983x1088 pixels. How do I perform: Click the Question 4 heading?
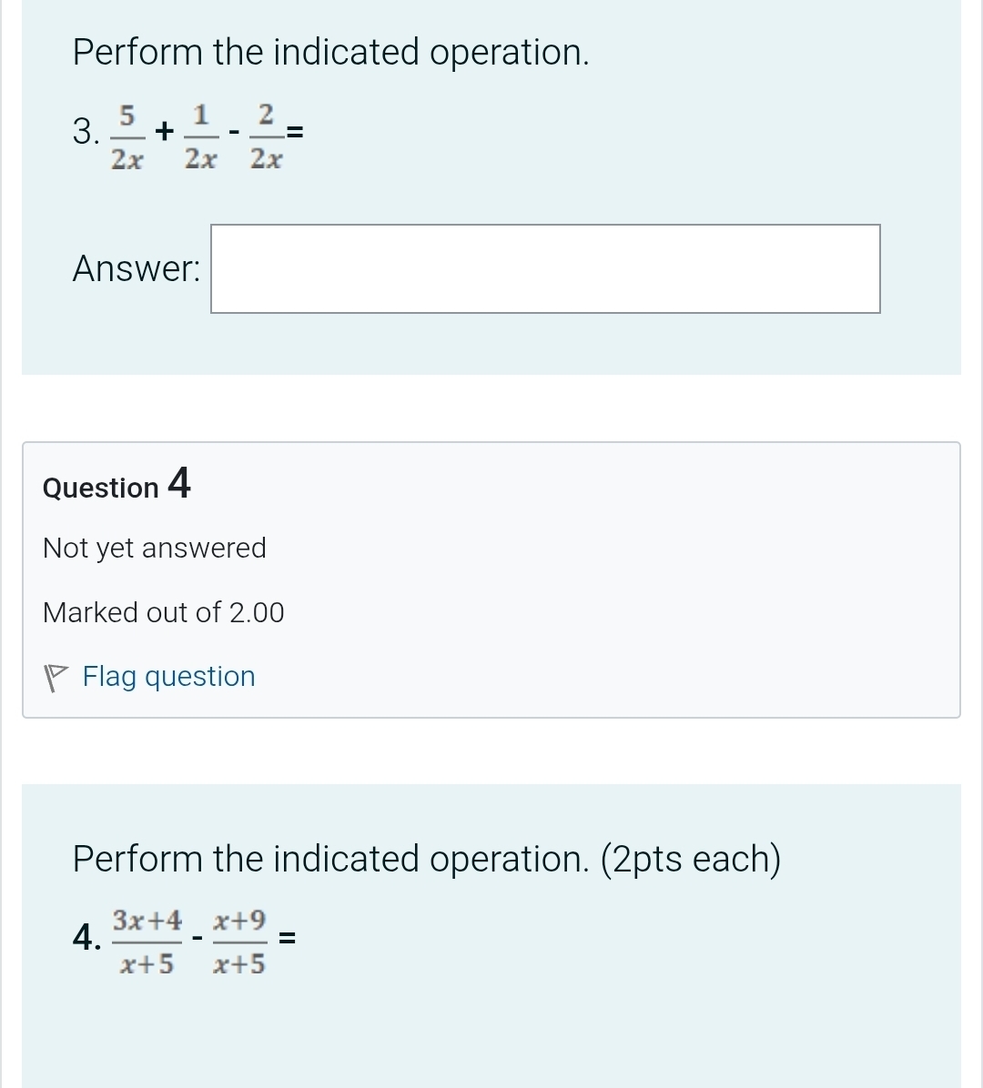tap(116, 485)
